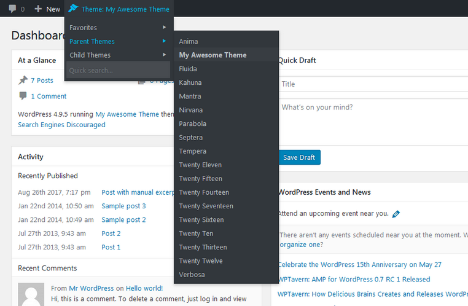Select the Twenty Thirteen theme
The width and height of the screenshot is (468, 306).
(226, 247)
